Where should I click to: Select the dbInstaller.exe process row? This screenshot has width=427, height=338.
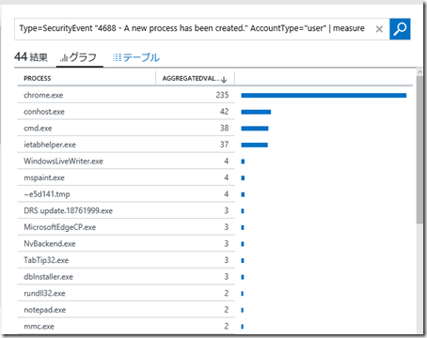pos(126,277)
